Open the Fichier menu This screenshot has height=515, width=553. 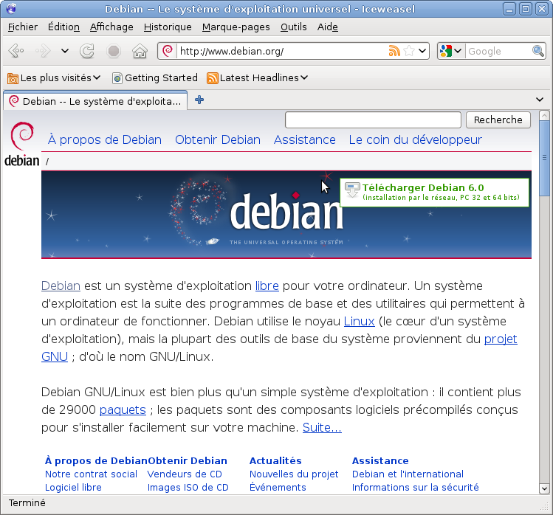23,27
